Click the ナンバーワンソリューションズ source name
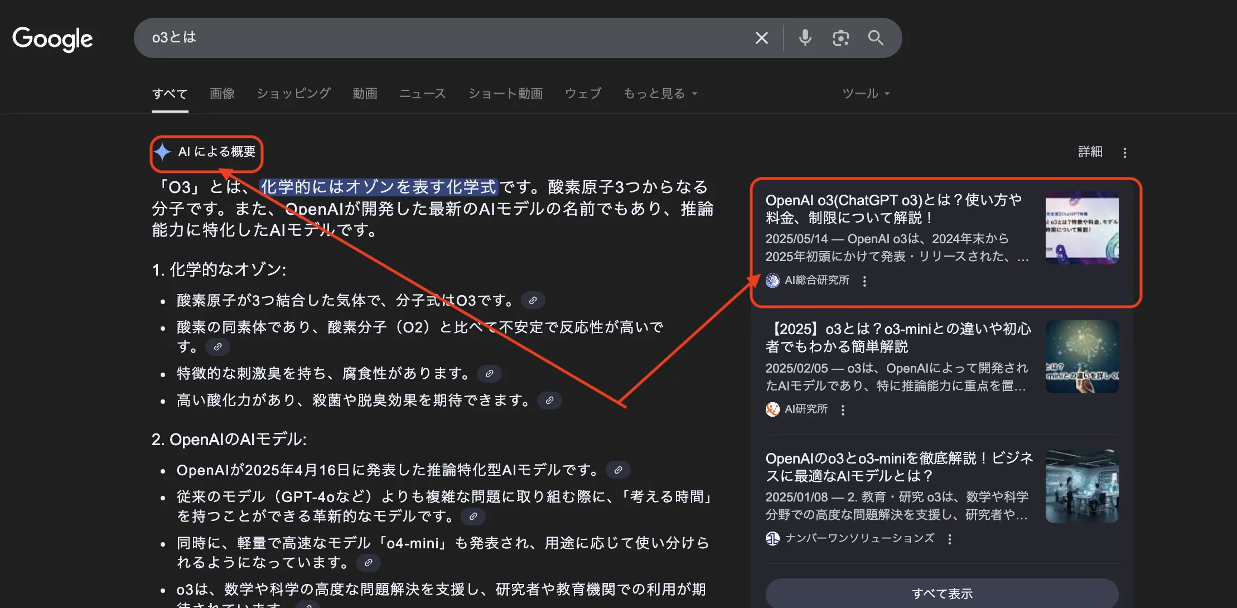 pyautogui.click(x=859, y=538)
